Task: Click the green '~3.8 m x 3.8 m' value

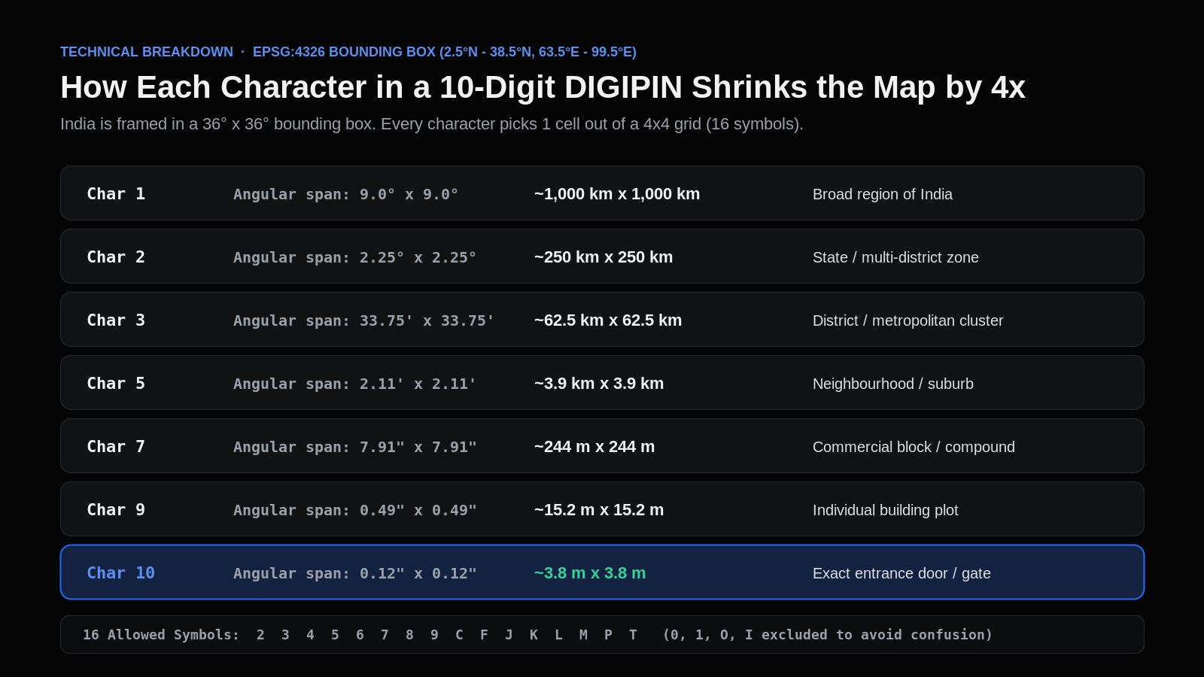Action: [590, 573]
